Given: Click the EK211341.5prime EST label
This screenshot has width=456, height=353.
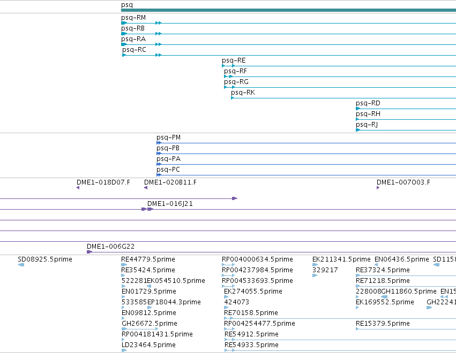Looking at the screenshot, I should coord(341,259).
